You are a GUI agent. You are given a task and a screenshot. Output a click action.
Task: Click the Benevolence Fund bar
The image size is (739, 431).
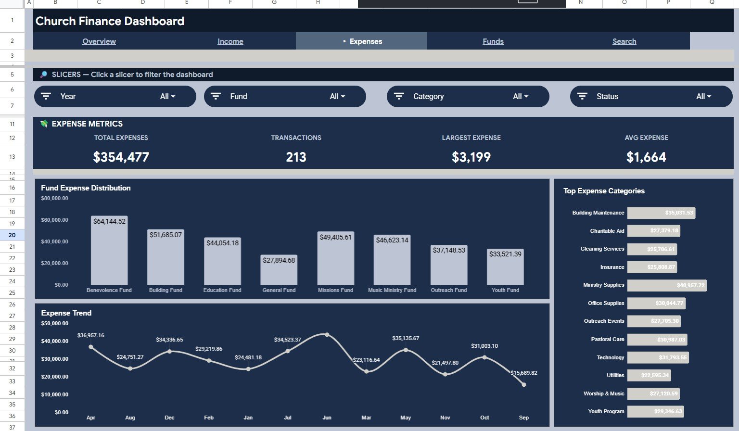click(x=109, y=250)
